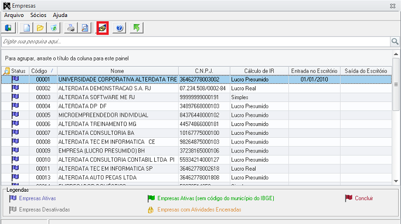Click the blue flag of company 00002

coord(15,88)
